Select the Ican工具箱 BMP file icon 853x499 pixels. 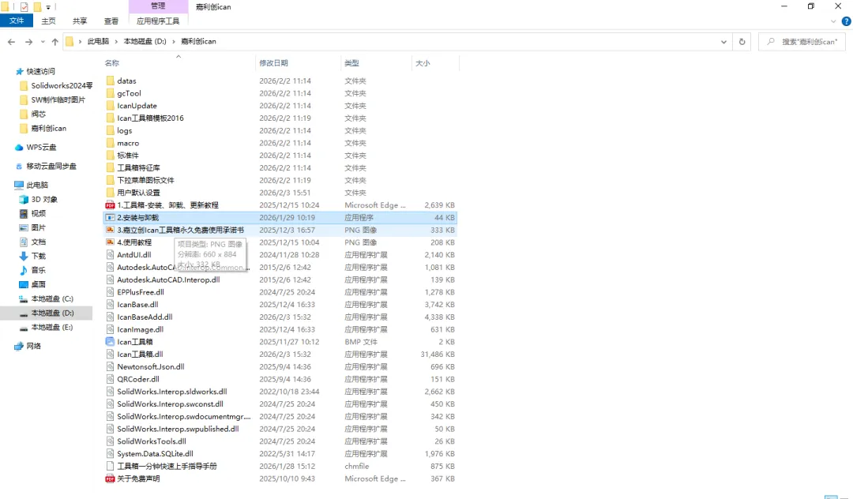pyautogui.click(x=110, y=342)
